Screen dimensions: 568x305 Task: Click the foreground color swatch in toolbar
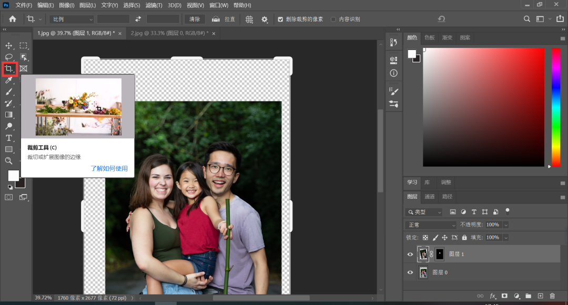[13, 176]
